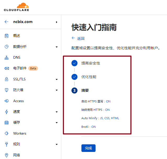Select the 优化性能 step label
The height and width of the screenshot is (159, 167).
89,77
